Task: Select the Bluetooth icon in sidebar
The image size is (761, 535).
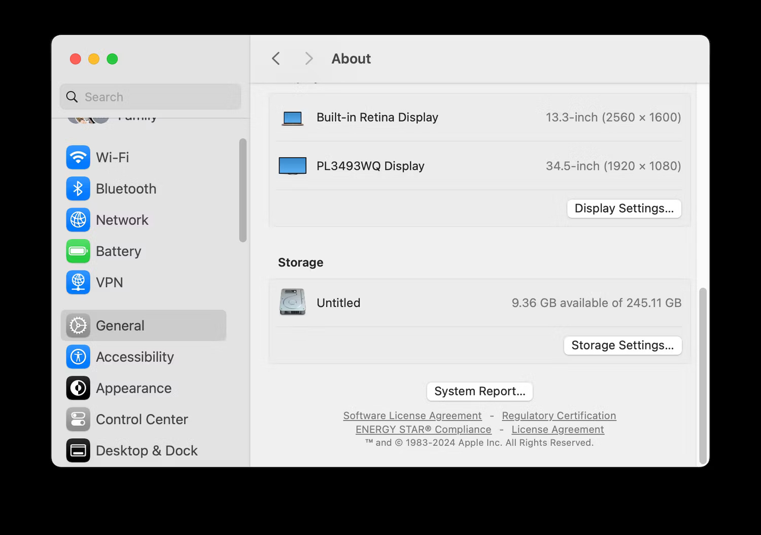Action: pos(78,189)
